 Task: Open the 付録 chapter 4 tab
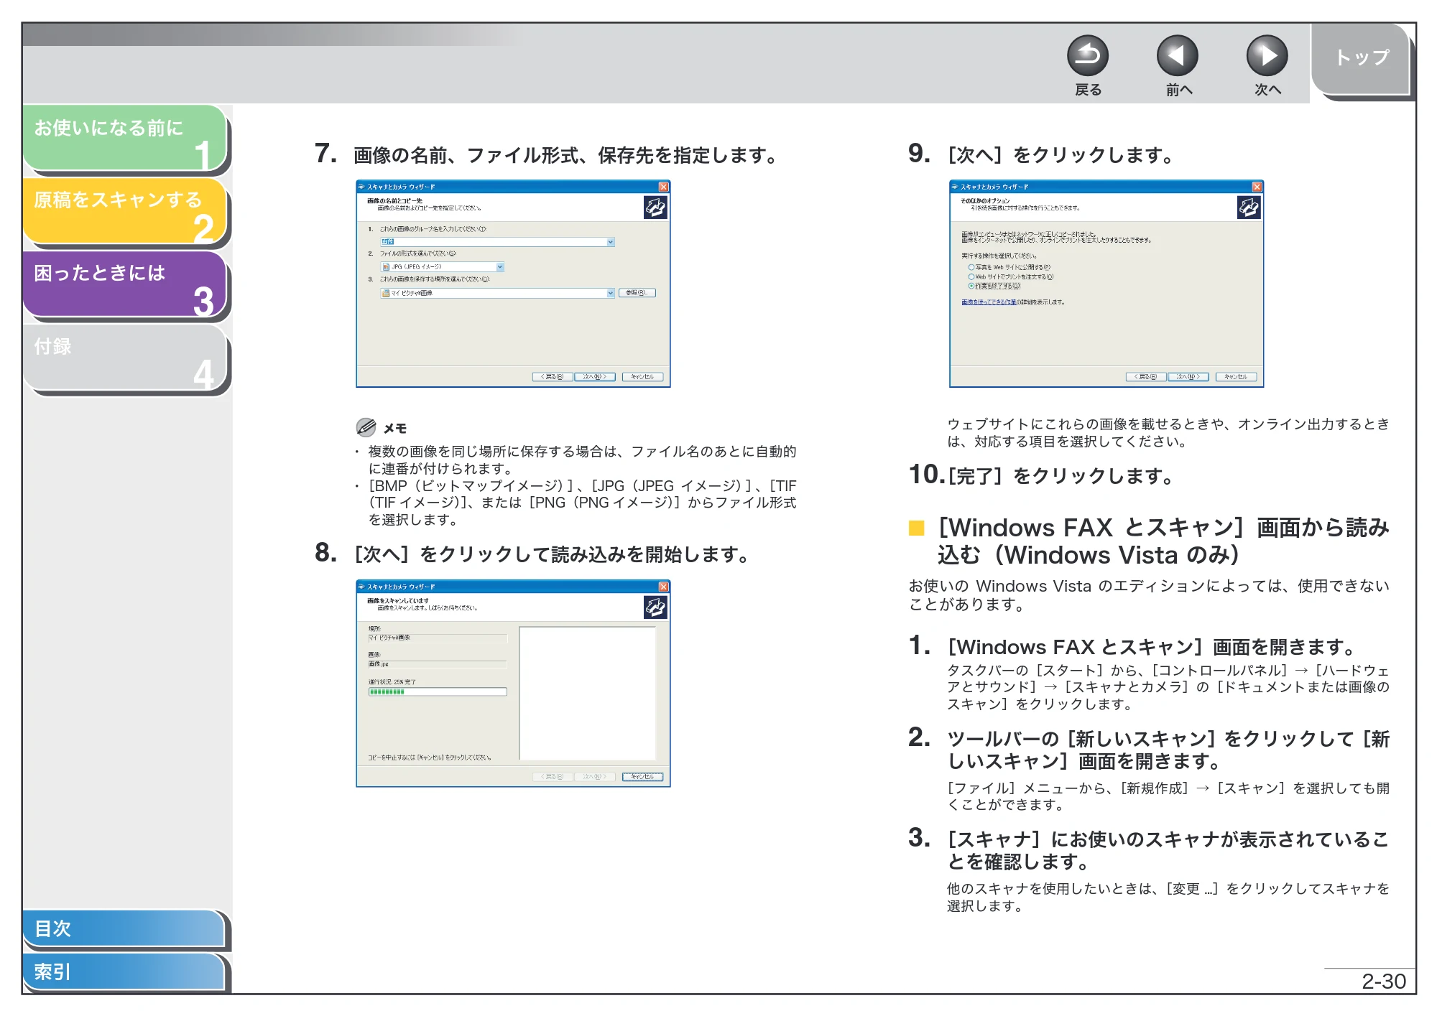[x=126, y=358]
